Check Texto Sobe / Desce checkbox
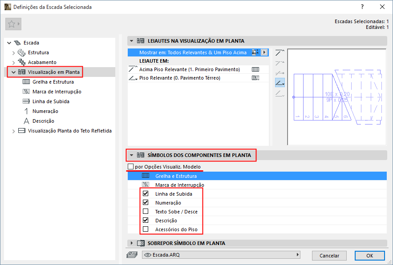This screenshot has width=393, height=265. pyautogui.click(x=146, y=211)
